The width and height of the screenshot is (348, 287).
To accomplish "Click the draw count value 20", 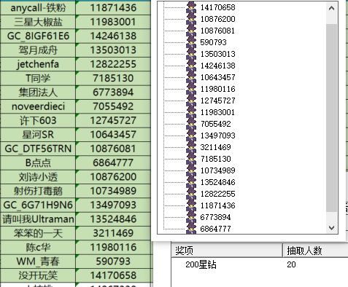I will click(291, 264).
